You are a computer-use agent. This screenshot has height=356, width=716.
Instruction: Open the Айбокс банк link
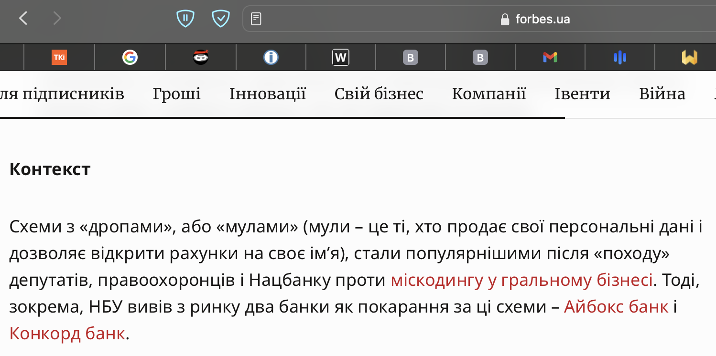616,307
